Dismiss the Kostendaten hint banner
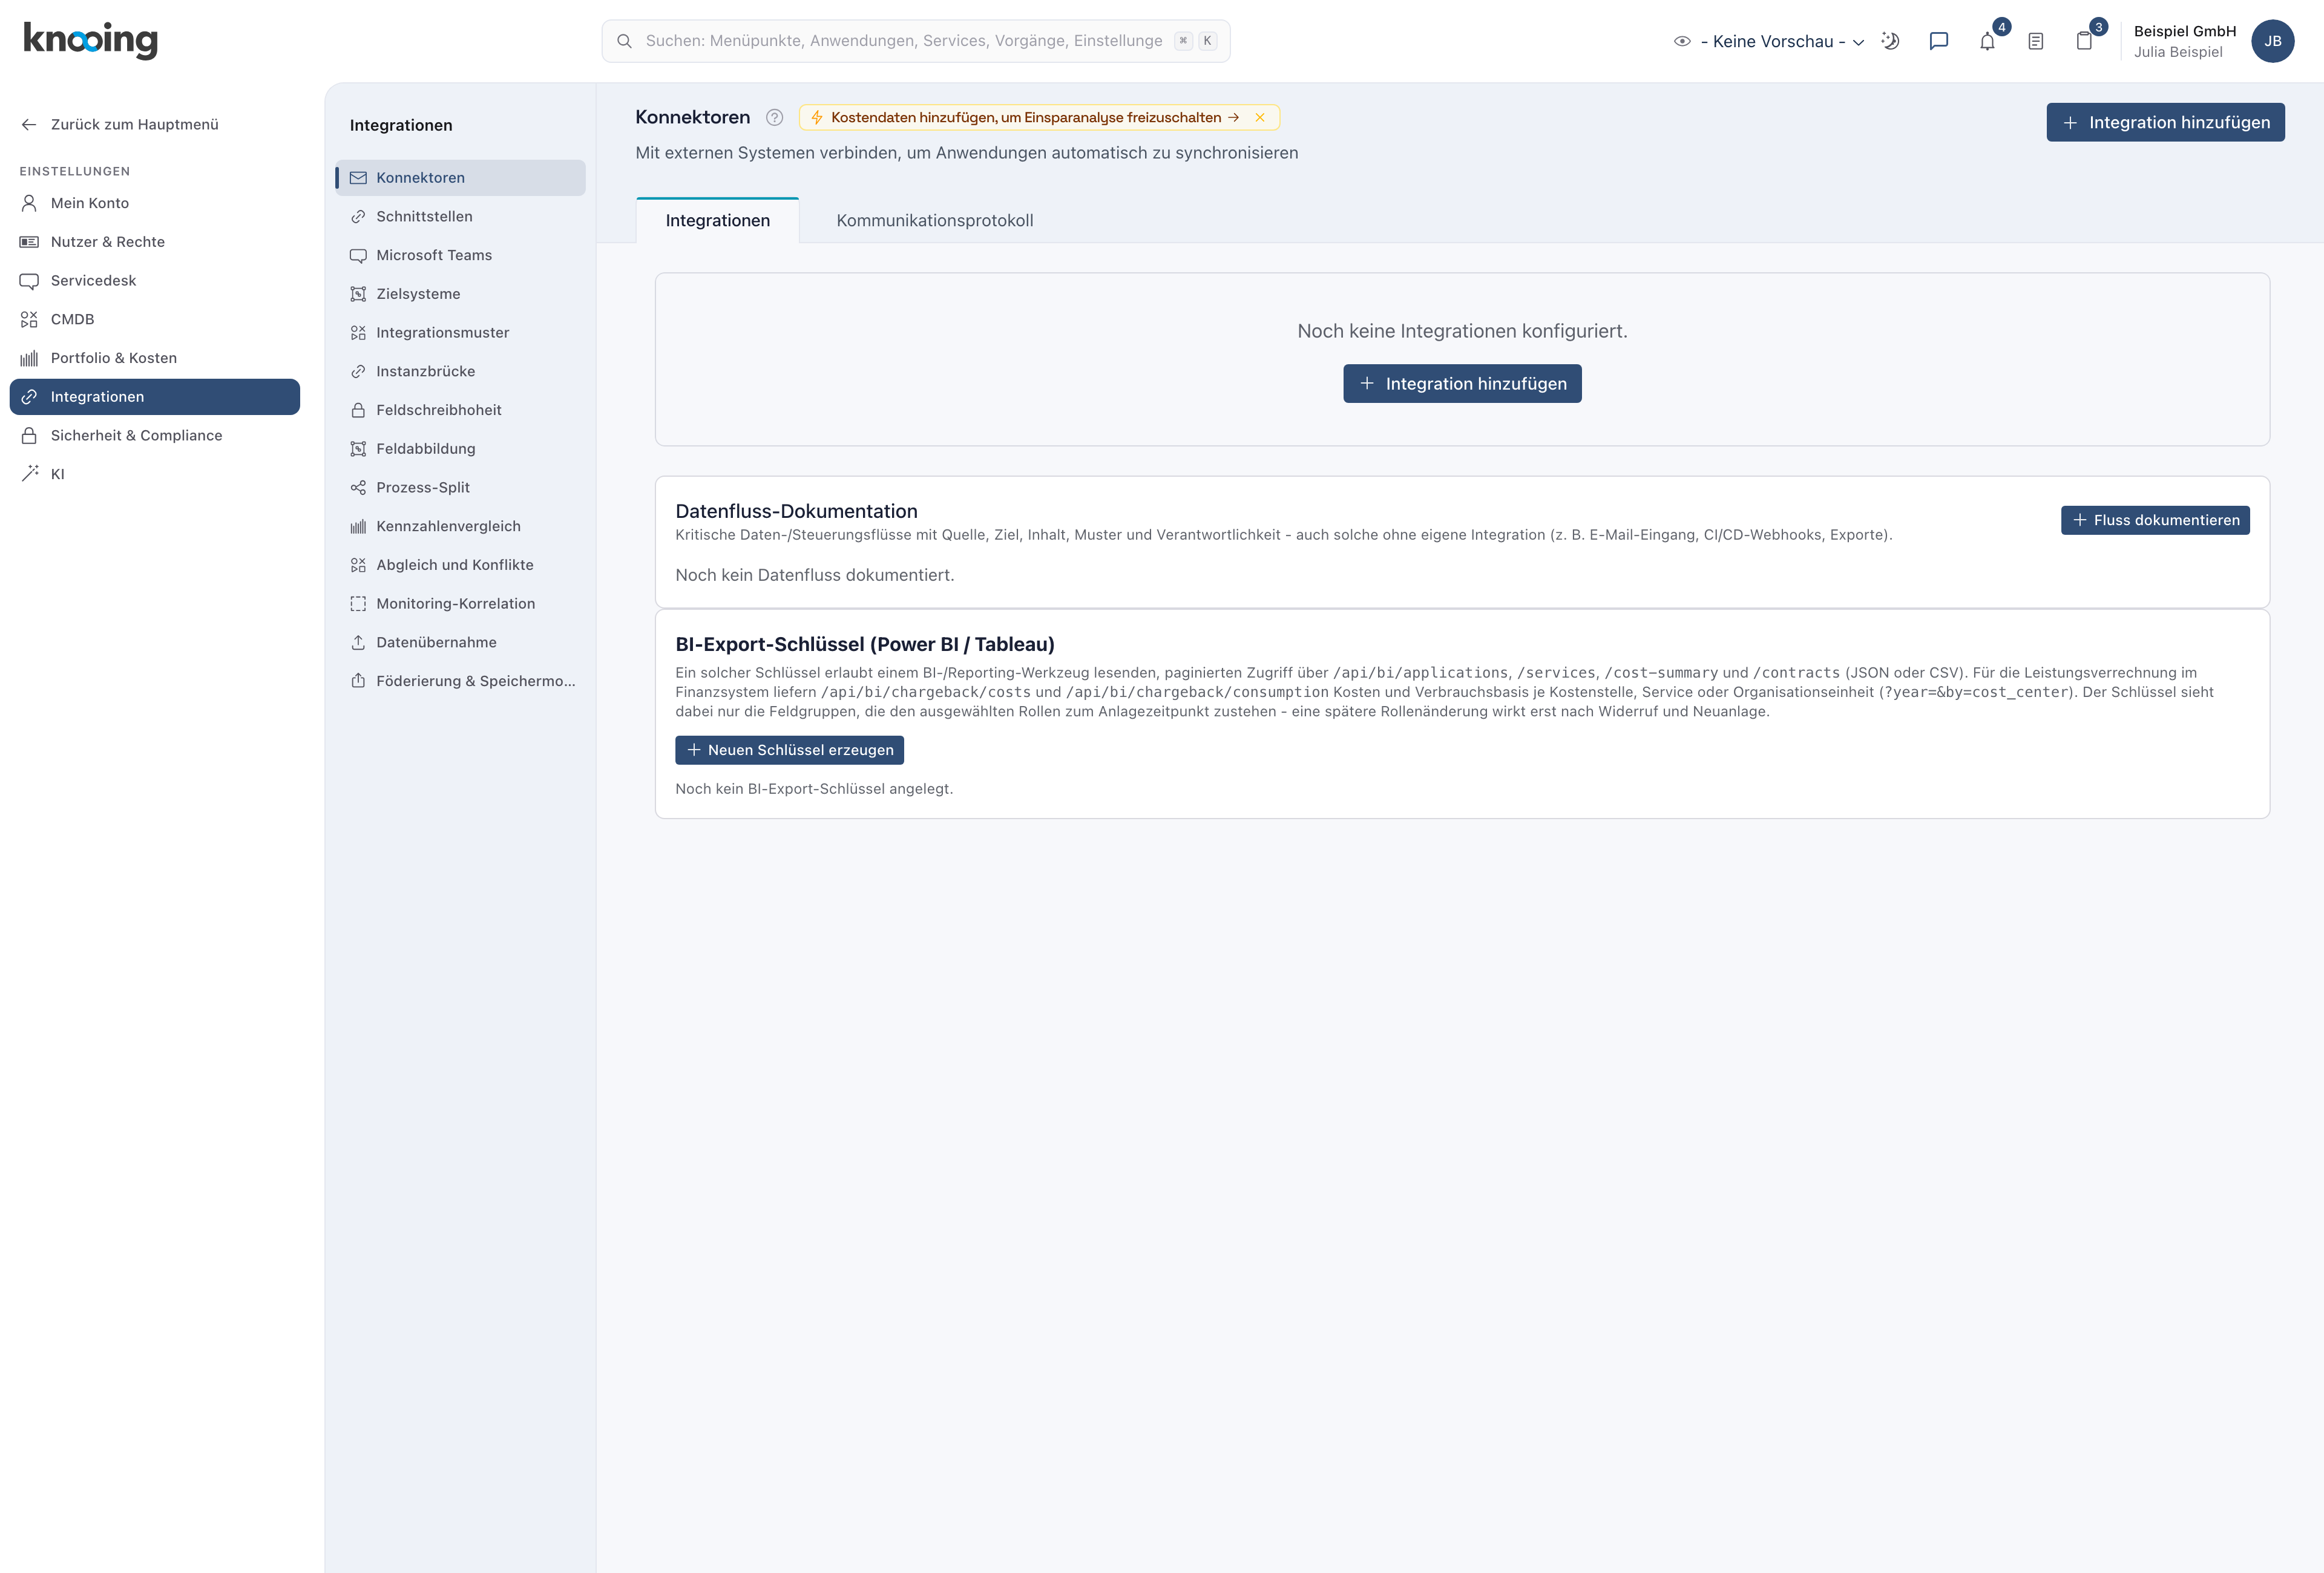This screenshot has height=1573, width=2324. [1260, 117]
